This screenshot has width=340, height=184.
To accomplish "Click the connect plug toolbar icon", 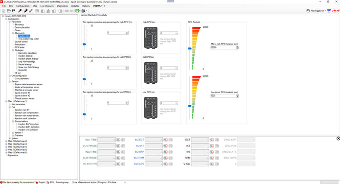I will pos(25,11).
